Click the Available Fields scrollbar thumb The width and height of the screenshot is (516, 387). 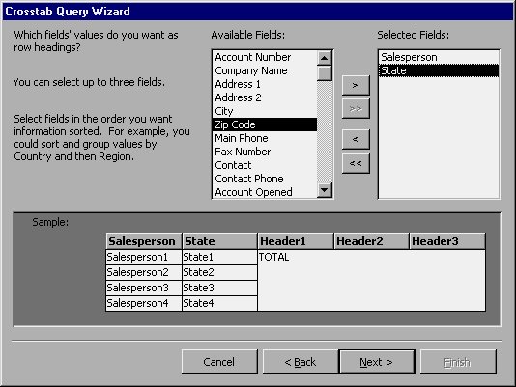coord(325,73)
